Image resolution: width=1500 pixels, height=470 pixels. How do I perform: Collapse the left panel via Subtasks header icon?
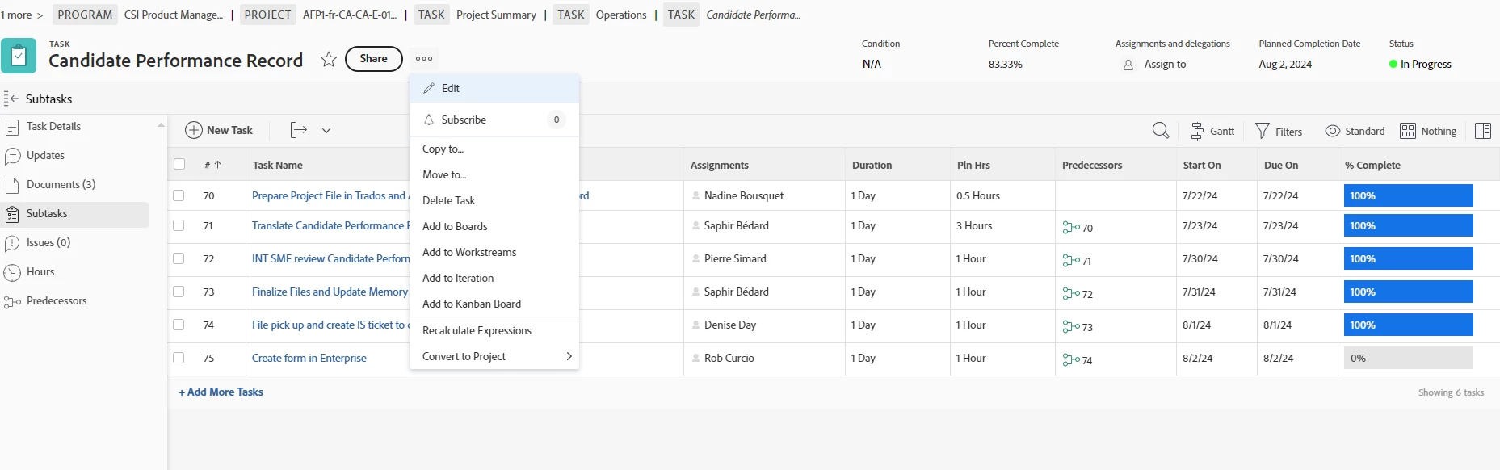[11, 99]
